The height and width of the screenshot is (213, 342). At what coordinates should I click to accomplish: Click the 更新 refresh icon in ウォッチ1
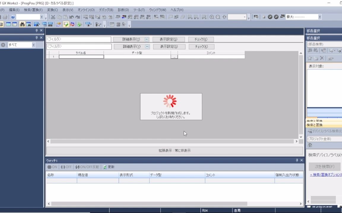(106, 167)
